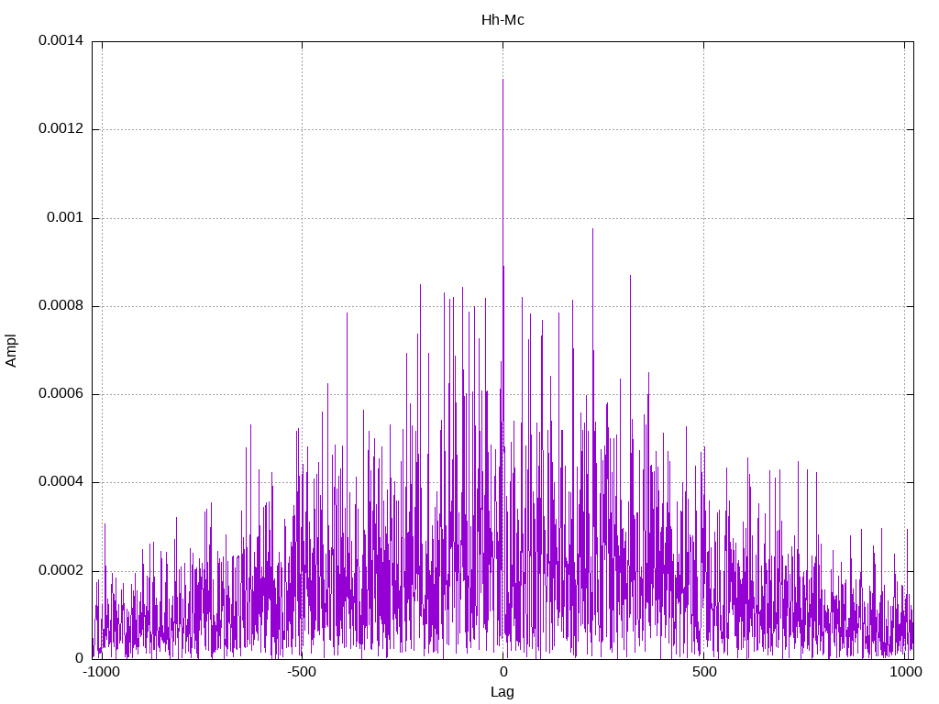Screen dimensions: 939x704
Task: Click the 0.001 y-axis tick label
Action: click(x=65, y=217)
